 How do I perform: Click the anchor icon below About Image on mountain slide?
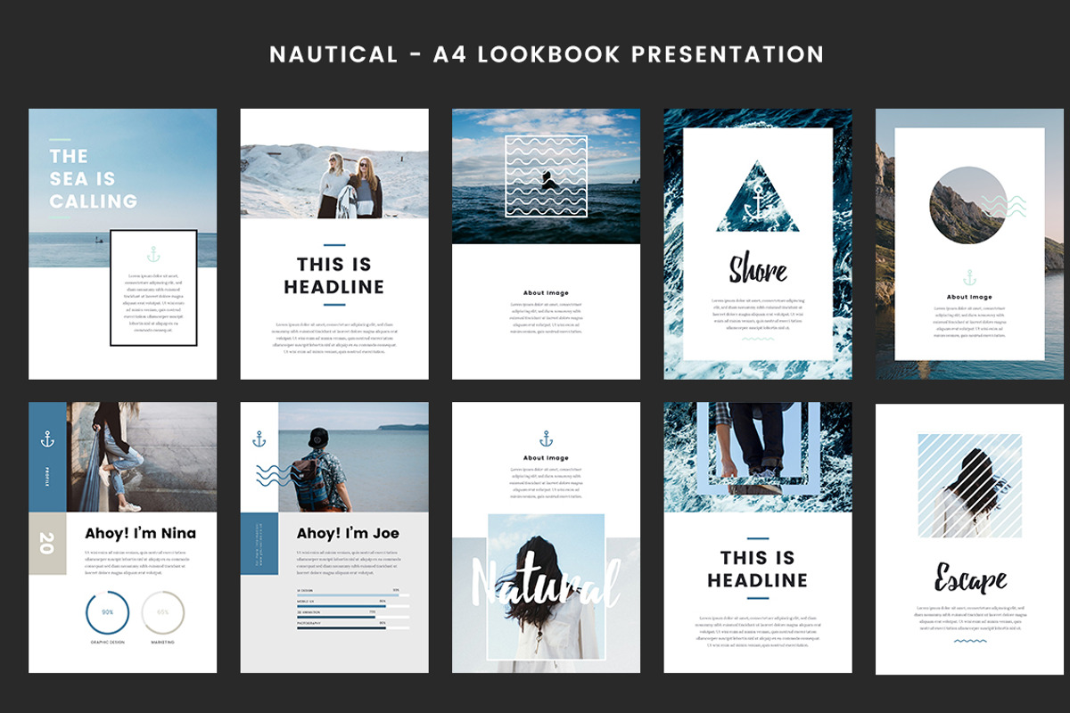969,277
